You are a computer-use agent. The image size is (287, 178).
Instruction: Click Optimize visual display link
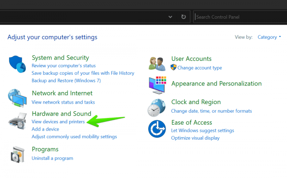point(195,138)
